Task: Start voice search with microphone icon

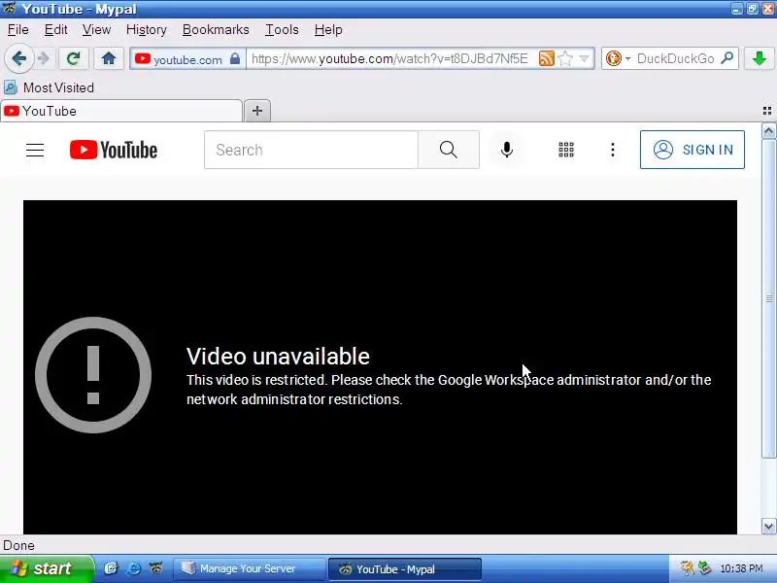Action: pyautogui.click(x=506, y=150)
